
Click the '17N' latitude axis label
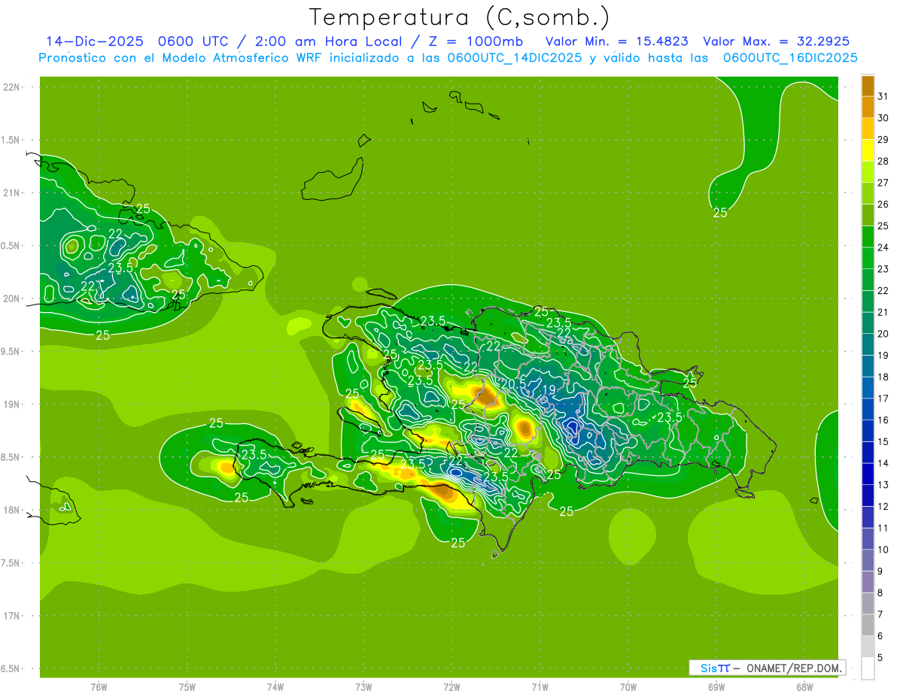pos(12,616)
